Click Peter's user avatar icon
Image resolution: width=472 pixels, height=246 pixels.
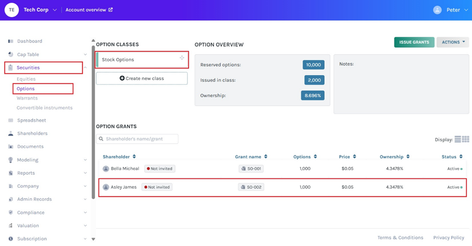(x=437, y=10)
